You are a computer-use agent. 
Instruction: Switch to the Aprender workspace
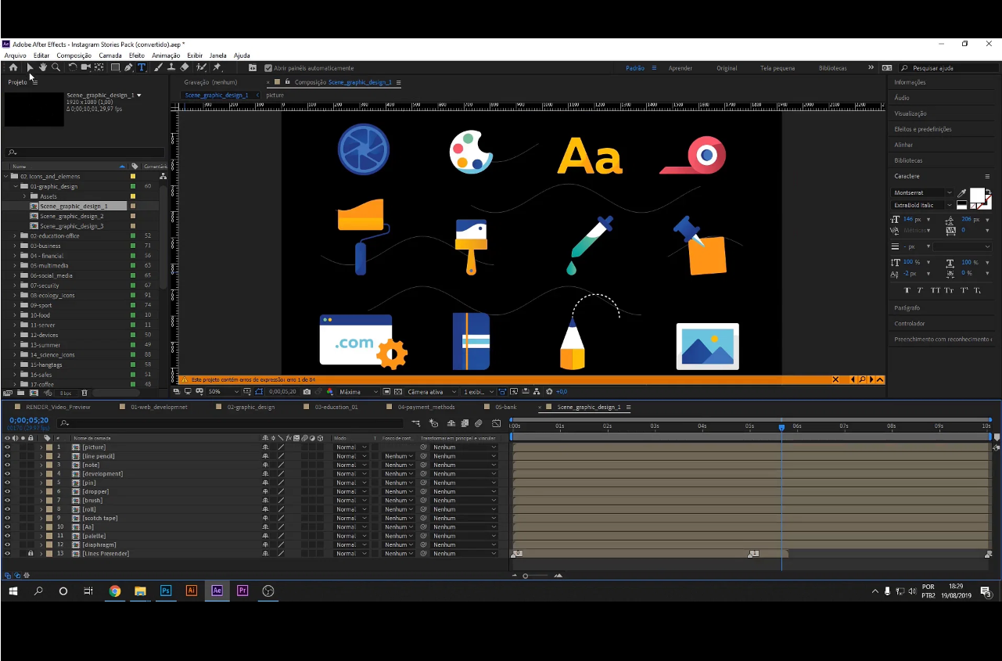click(680, 68)
